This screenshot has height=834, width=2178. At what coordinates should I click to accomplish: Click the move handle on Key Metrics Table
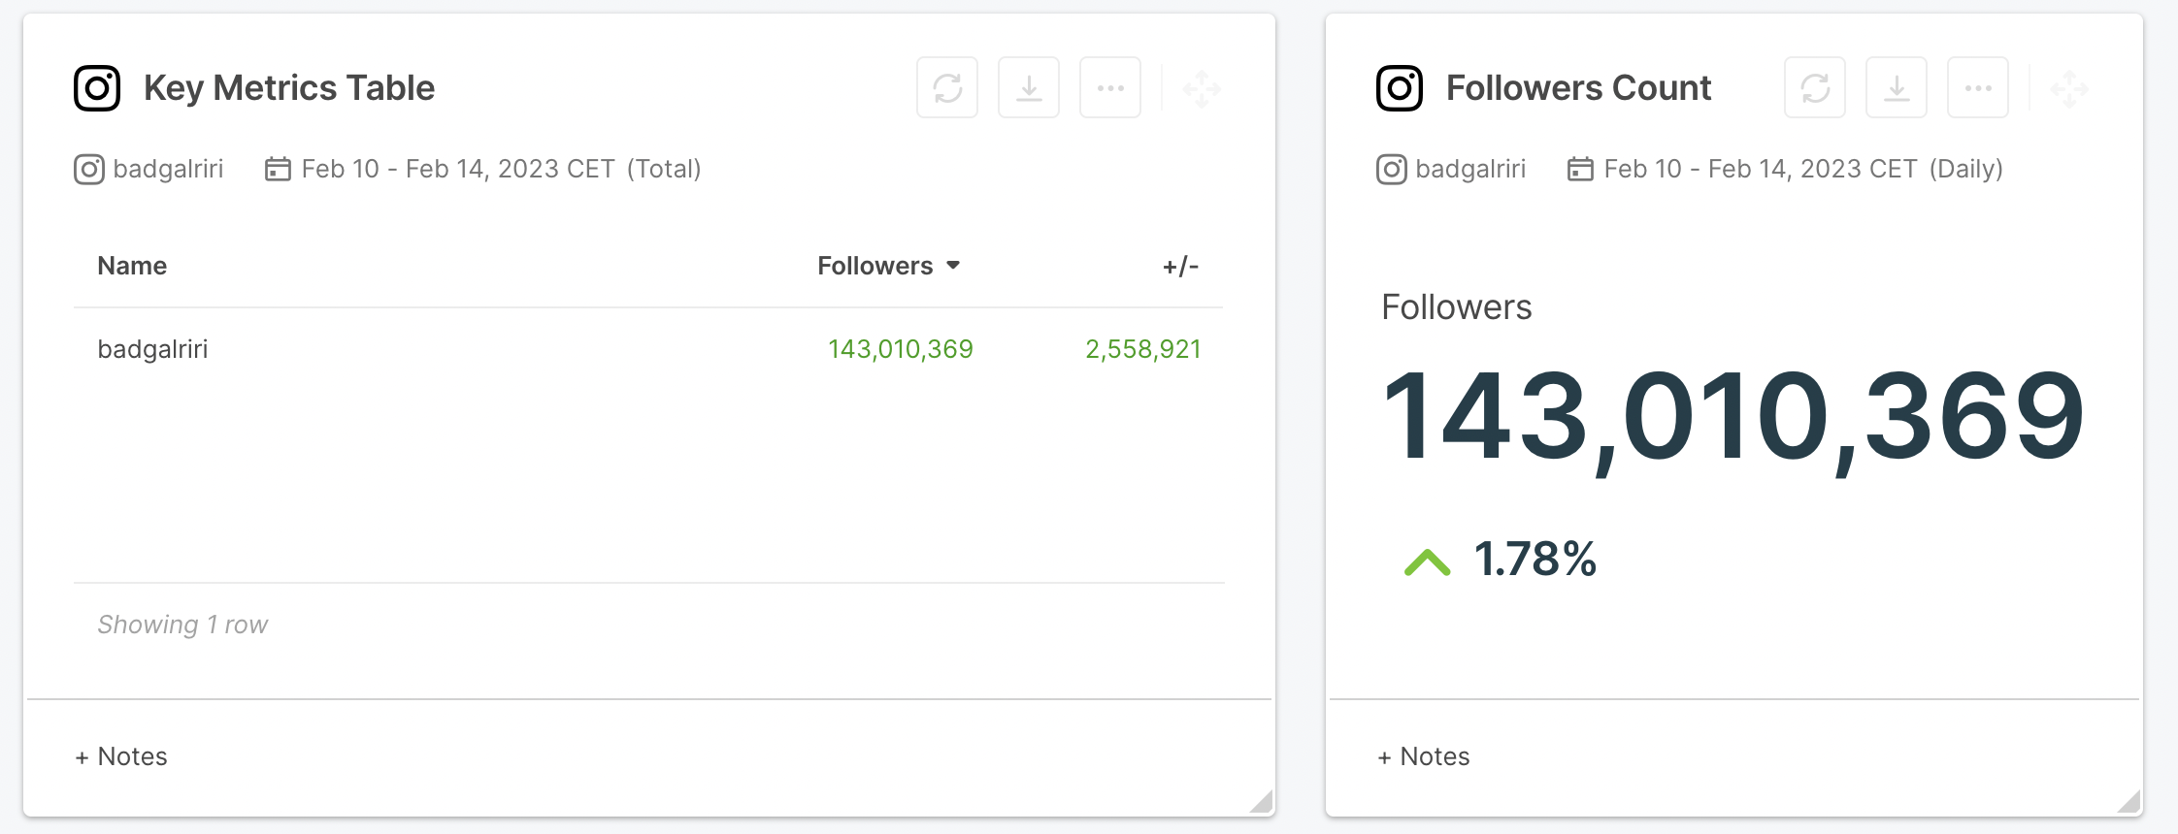(1202, 89)
